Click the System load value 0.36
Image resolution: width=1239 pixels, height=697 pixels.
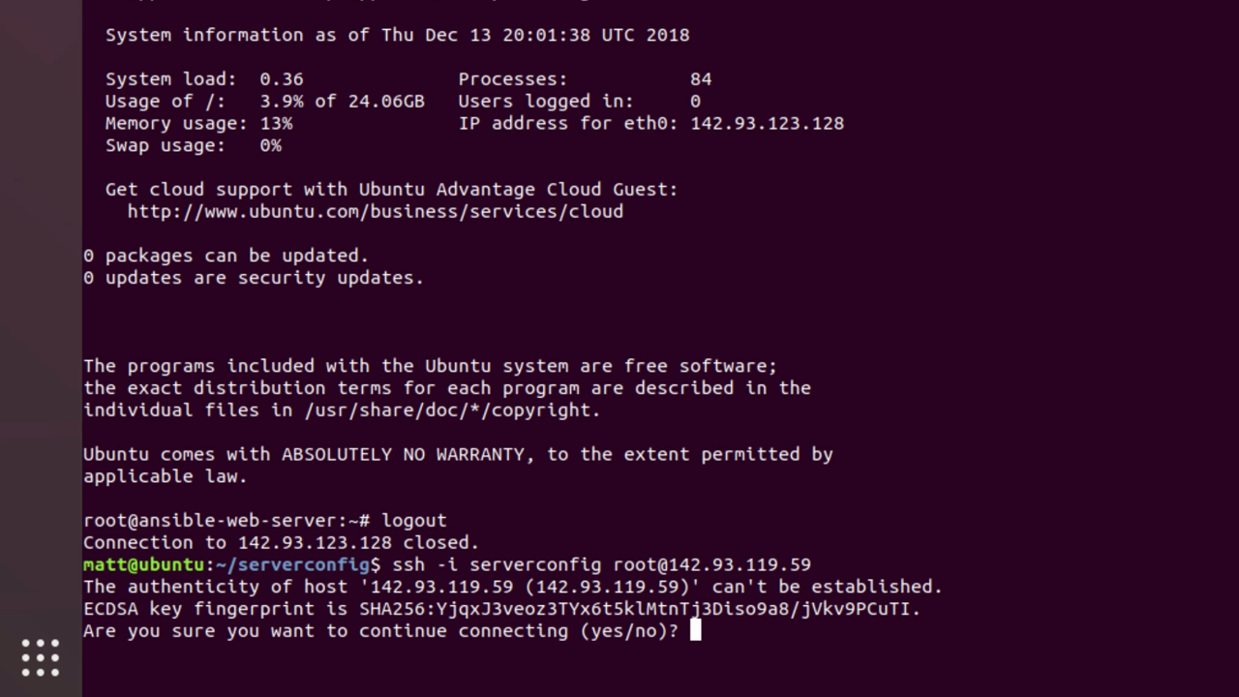tap(281, 79)
